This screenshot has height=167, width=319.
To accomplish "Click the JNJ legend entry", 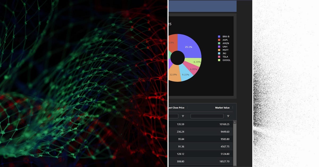I will [224, 53].
